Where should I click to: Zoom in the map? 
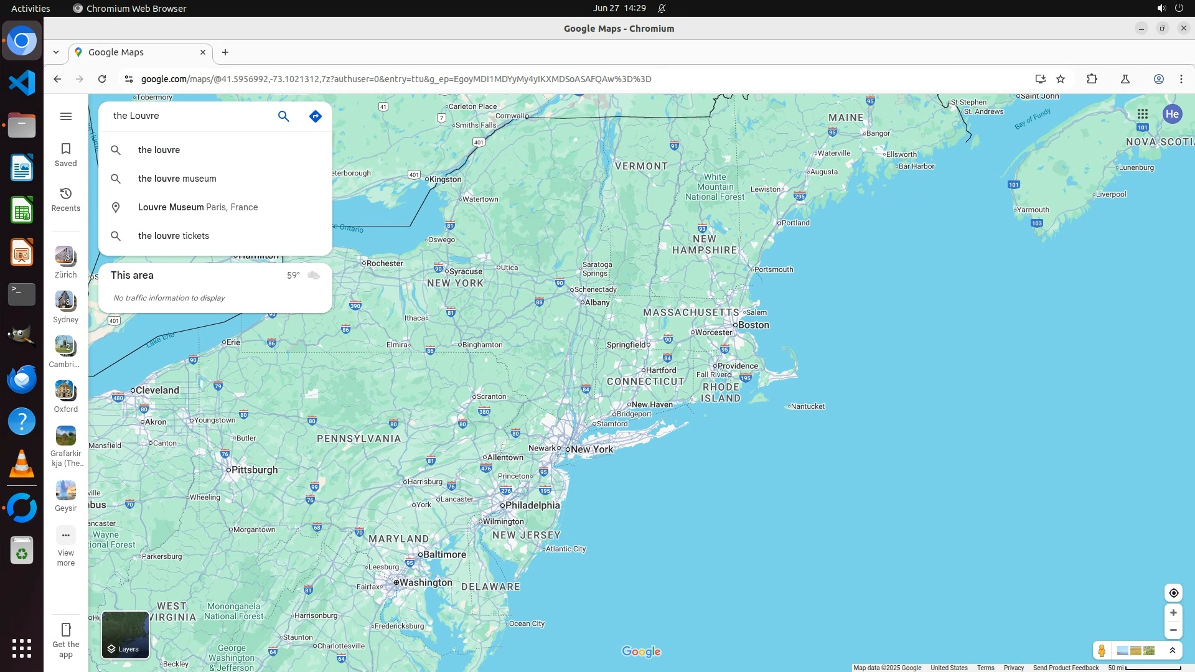tap(1173, 613)
